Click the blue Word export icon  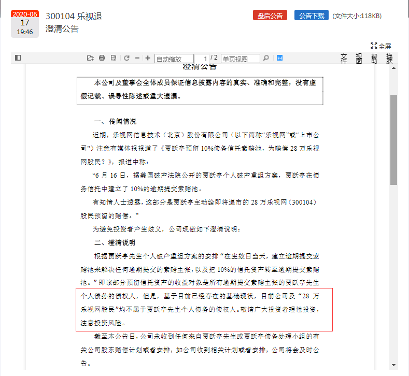click(279, 58)
